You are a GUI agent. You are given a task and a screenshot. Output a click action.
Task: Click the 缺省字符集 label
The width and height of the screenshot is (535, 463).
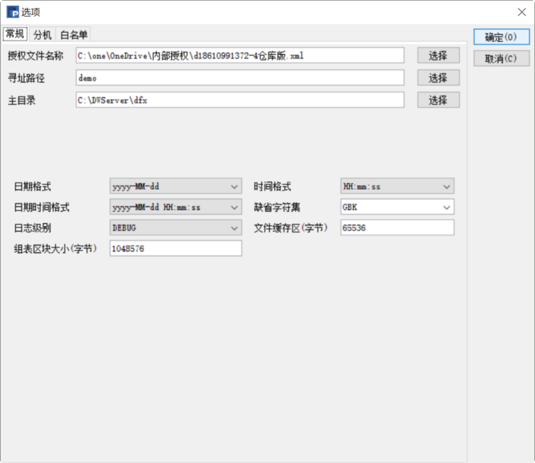tap(277, 207)
